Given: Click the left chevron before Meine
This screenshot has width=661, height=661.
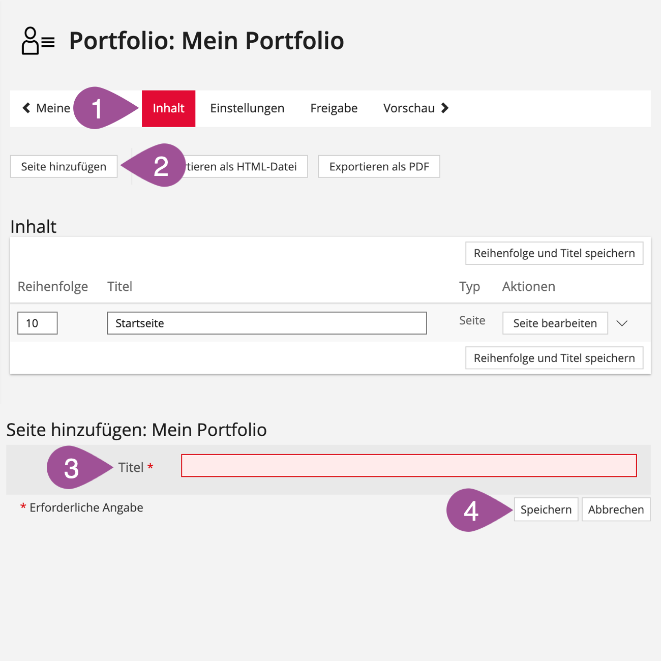Looking at the screenshot, I should point(26,108).
